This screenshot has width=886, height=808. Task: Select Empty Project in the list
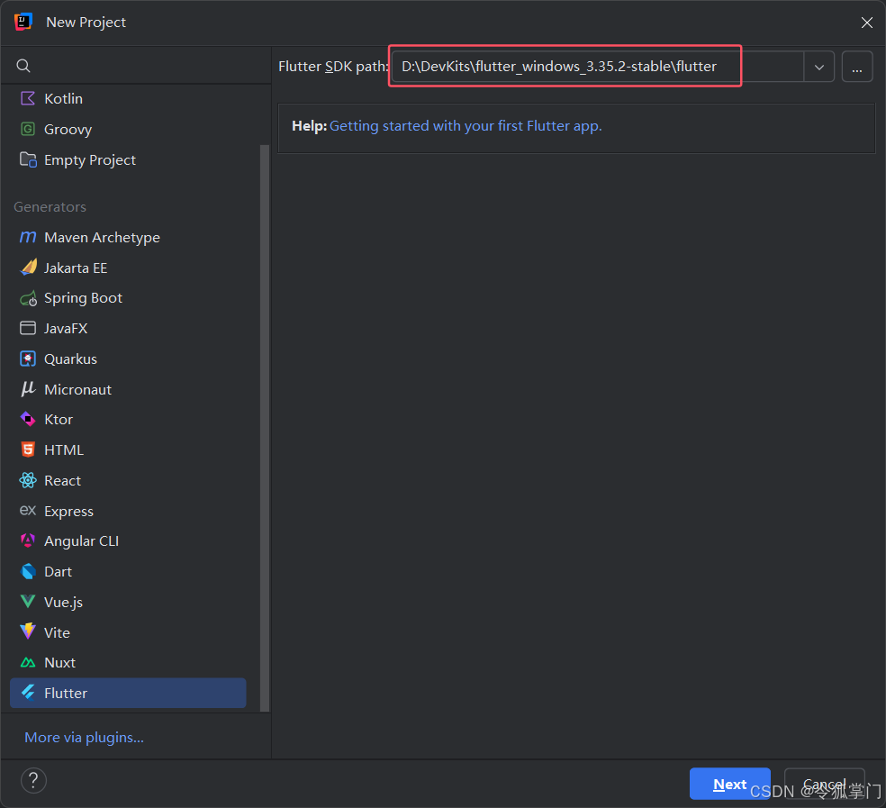90,160
